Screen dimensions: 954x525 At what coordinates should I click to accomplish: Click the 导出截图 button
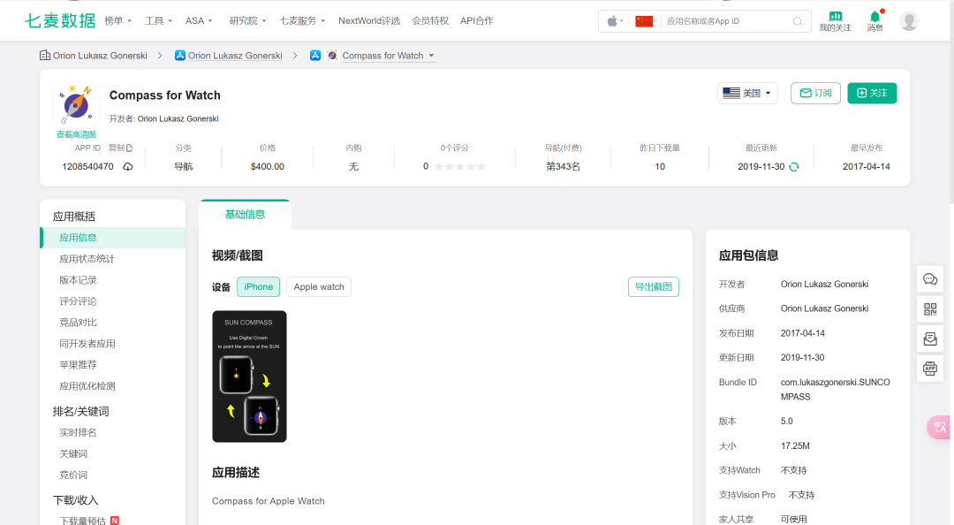654,287
